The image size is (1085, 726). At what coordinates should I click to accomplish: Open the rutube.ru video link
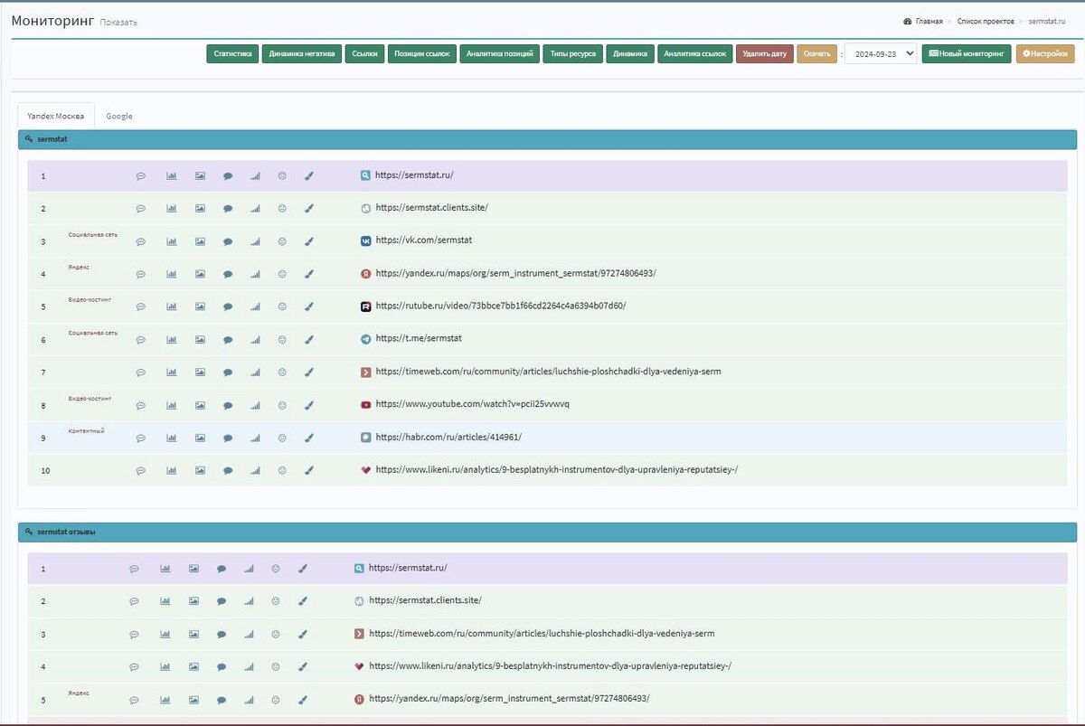click(x=500, y=306)
